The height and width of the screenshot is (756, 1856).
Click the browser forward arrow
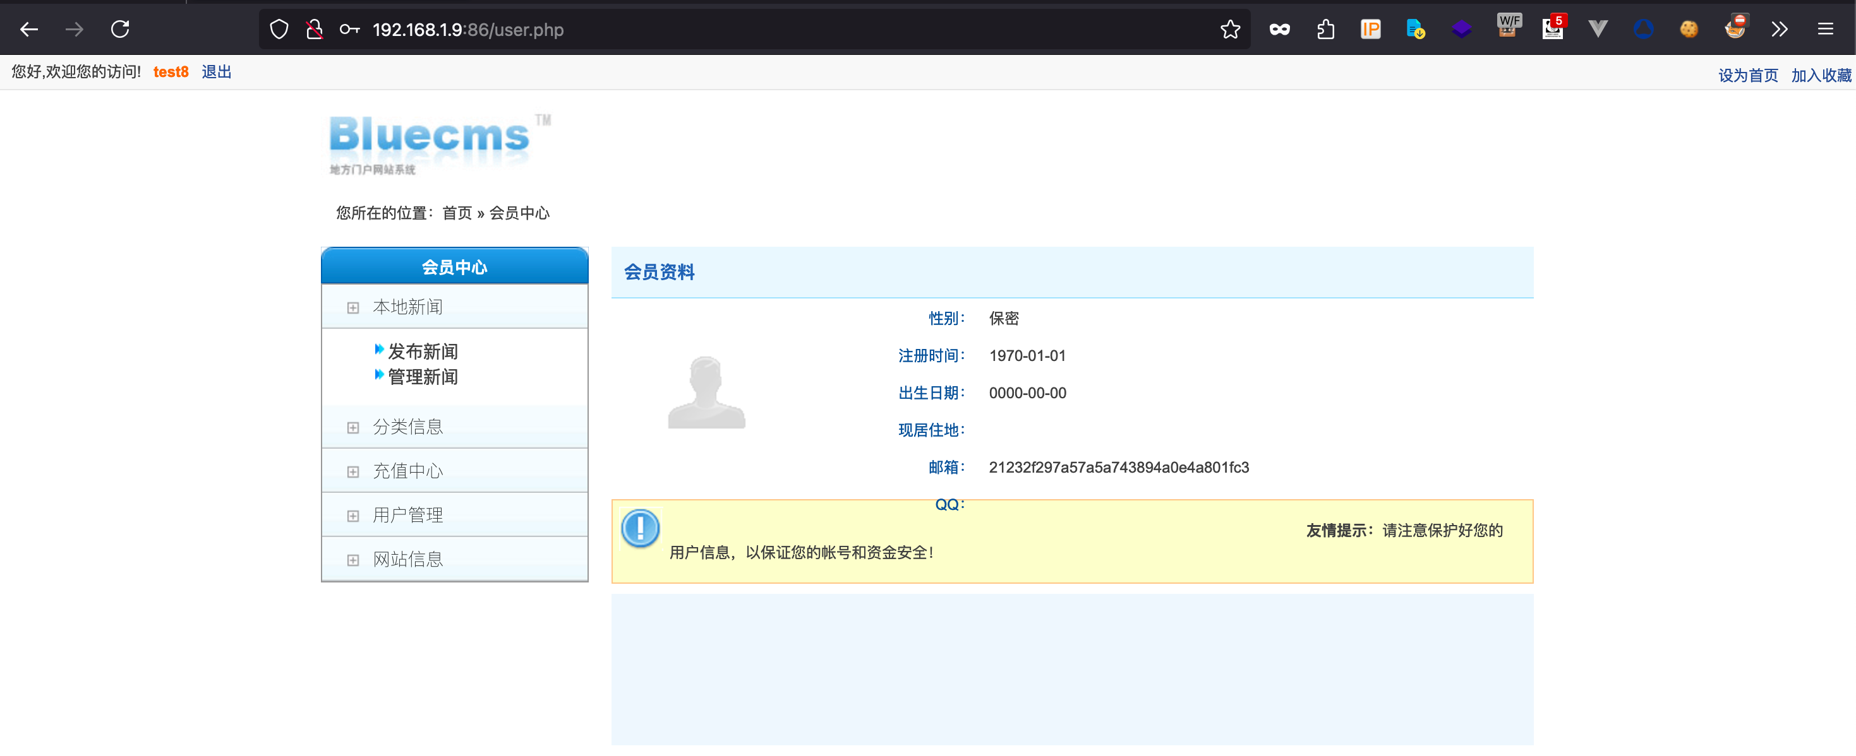click(74, 30)
